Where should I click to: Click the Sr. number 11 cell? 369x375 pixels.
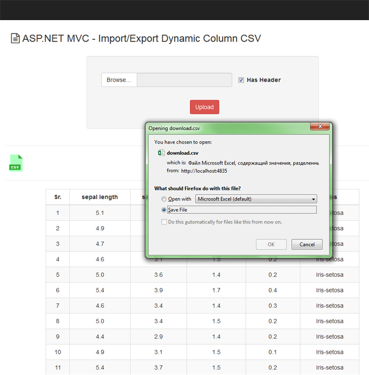point(58,367)
